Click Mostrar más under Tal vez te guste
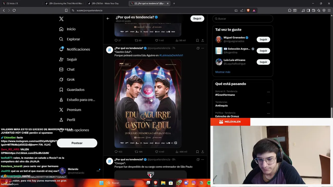Viewport: 333px width, 187px height. 223,72
